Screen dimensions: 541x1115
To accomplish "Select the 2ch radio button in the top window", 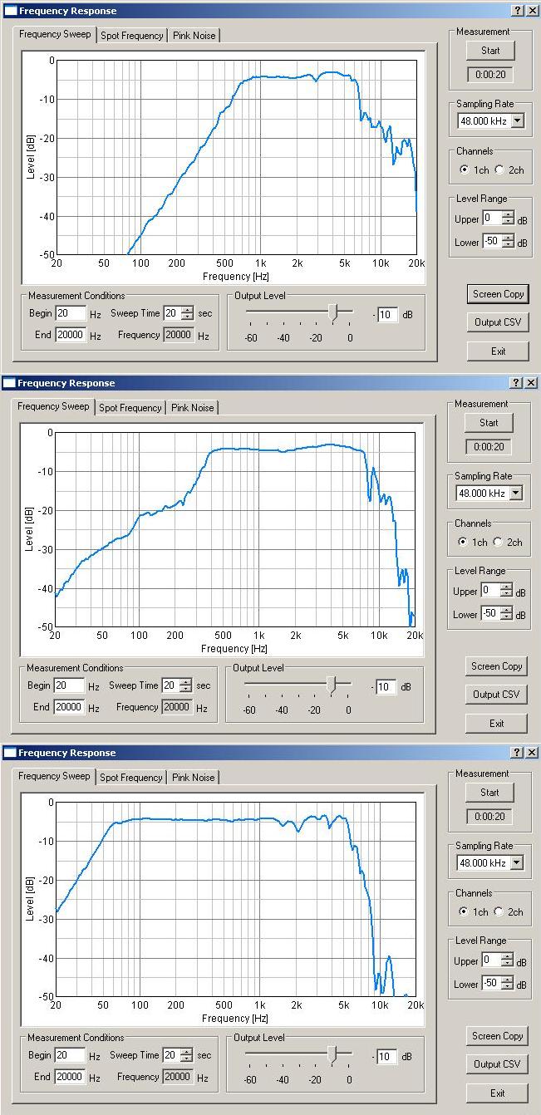I will pyautogui.click(x=499, y=170).
